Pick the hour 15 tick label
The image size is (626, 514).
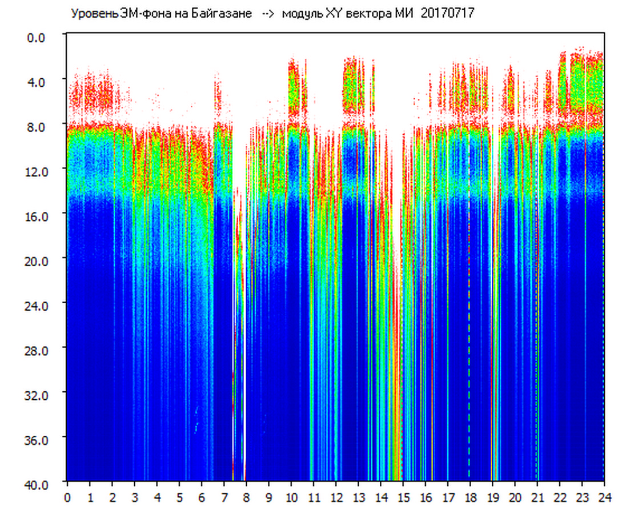(403, 498)
